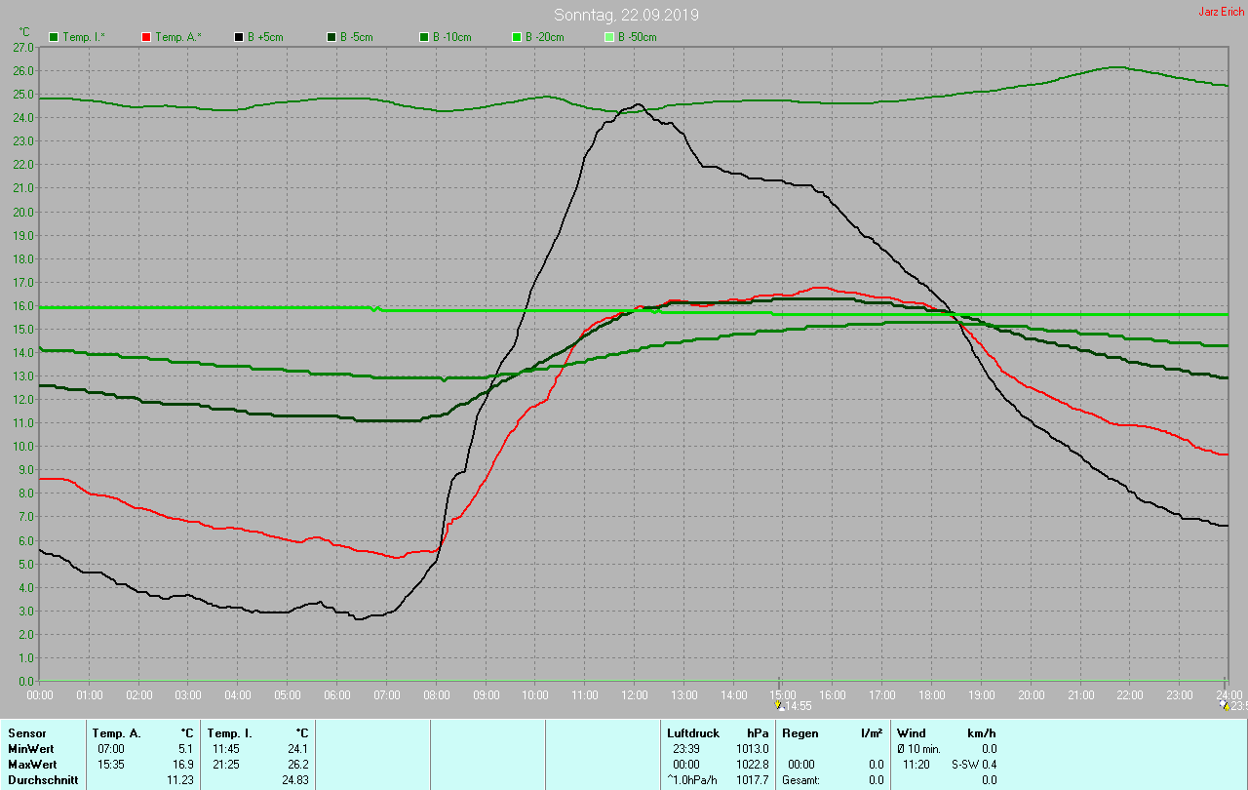Click the red 'Jarz Erich' text
Viewport: 1248px width, 790px height.
(x=1221, y=12)
